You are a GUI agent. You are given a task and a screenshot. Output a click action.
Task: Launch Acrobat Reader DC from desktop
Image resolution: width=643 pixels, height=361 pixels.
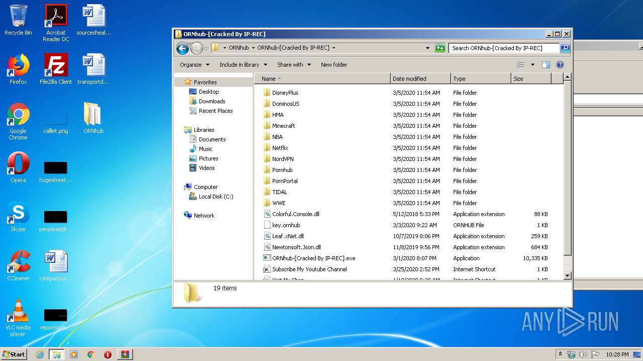[x=56, y=23]
